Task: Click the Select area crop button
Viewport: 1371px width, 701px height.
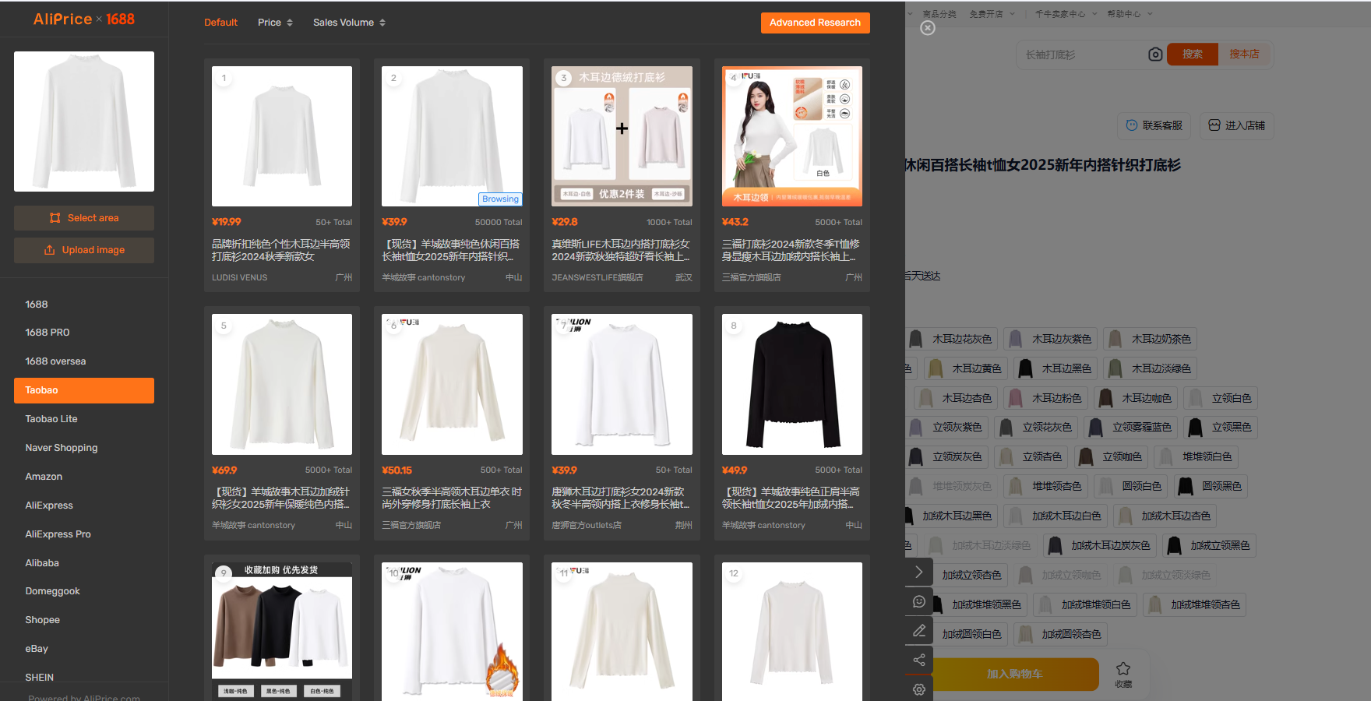Action: [84, 218]
